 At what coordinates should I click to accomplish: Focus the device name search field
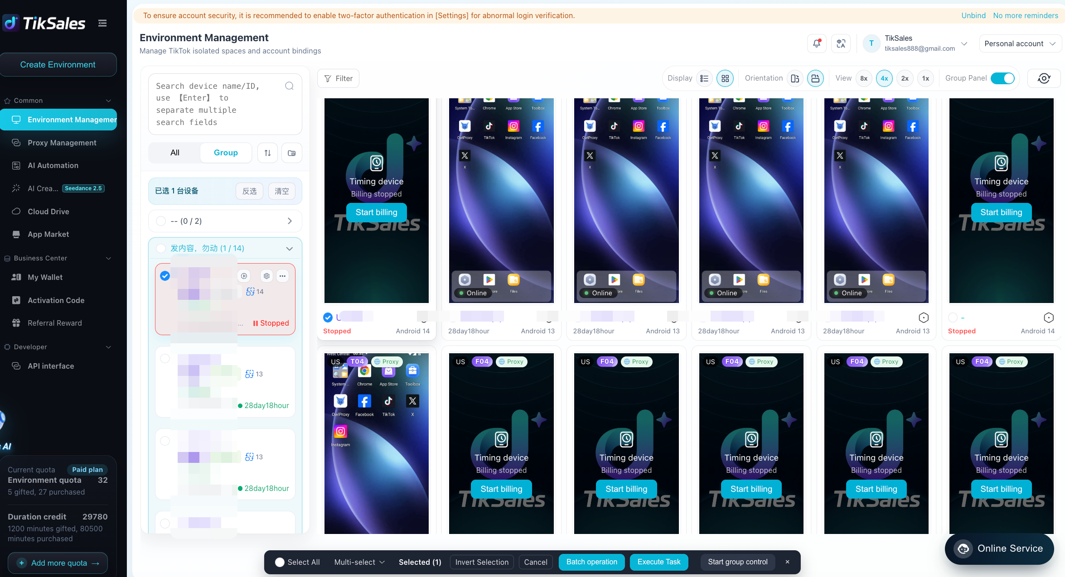(x=225, y=104)
